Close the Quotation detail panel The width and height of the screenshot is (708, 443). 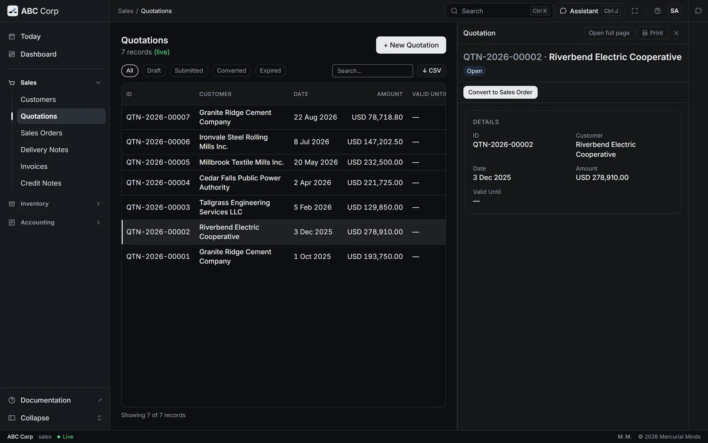(676, 33)
